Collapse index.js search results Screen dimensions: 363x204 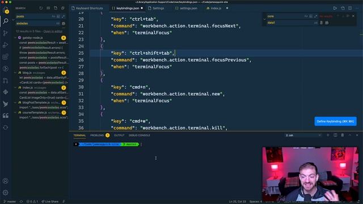click(15, 87)
